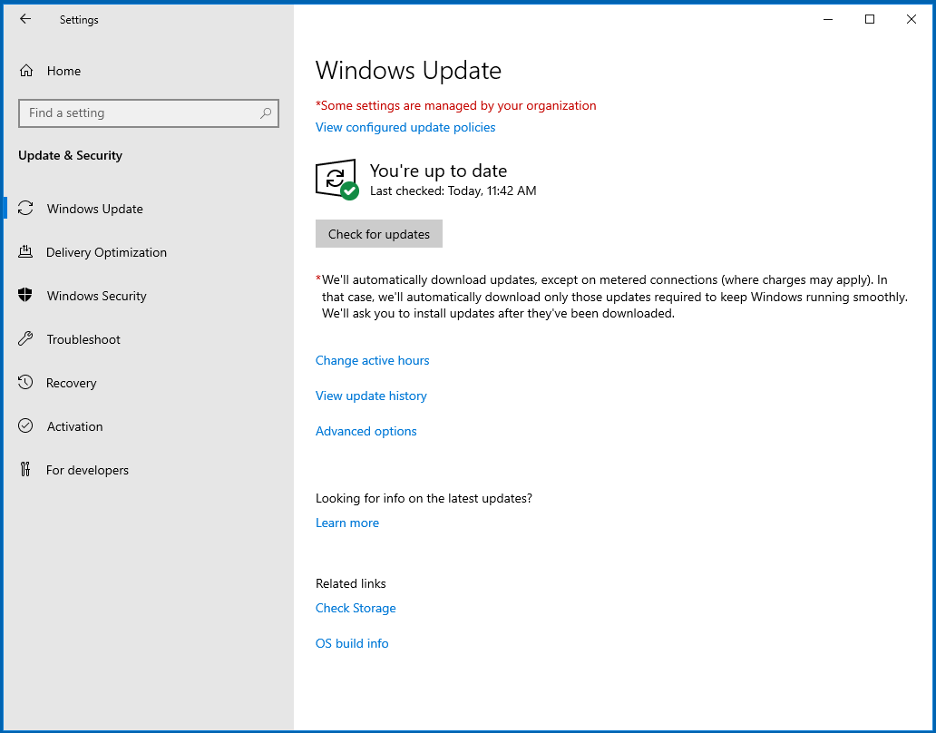Open Windows Security page
This screenshot has height=733, width=936.
point(147,296)
